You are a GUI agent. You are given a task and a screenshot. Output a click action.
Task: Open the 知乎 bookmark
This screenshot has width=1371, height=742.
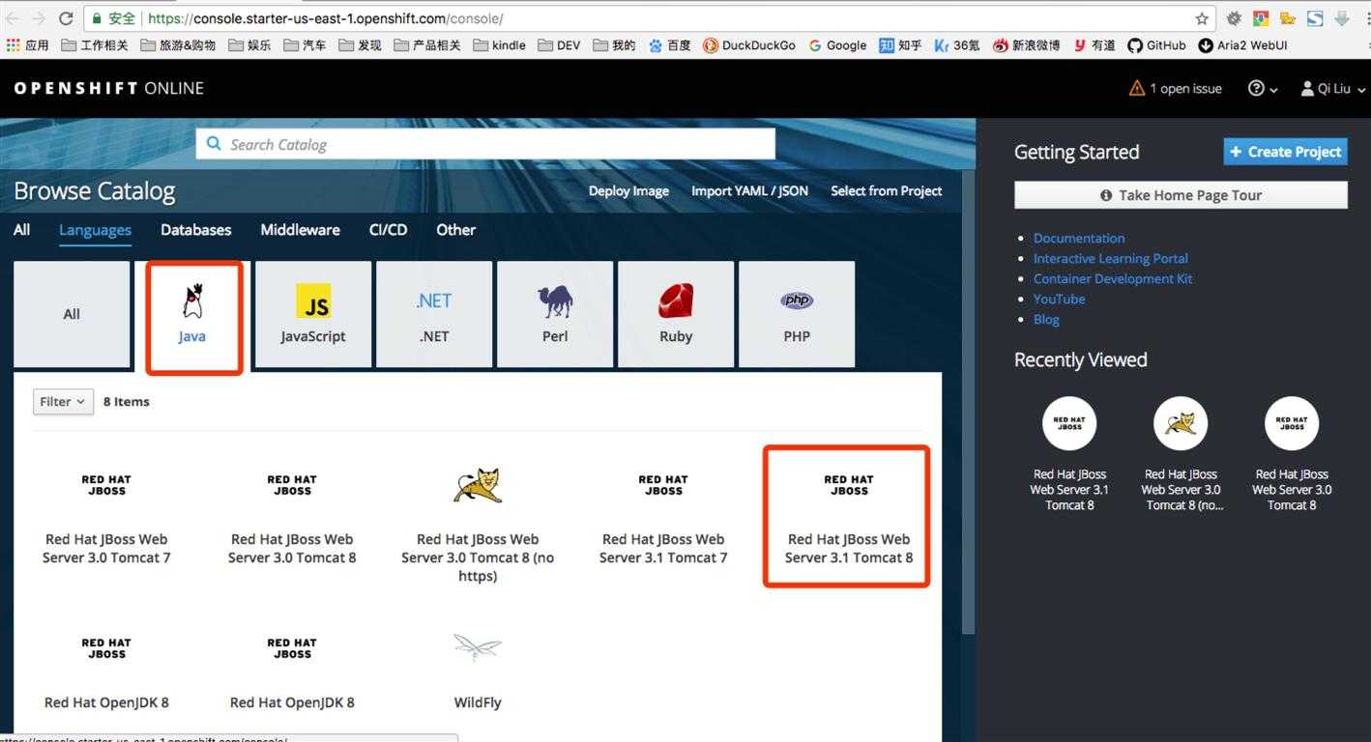[x=900, y=45]
